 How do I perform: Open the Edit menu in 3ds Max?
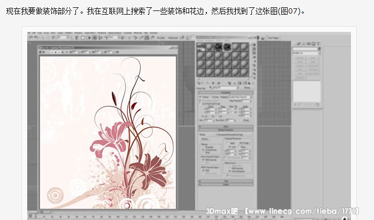click(34, 33)
